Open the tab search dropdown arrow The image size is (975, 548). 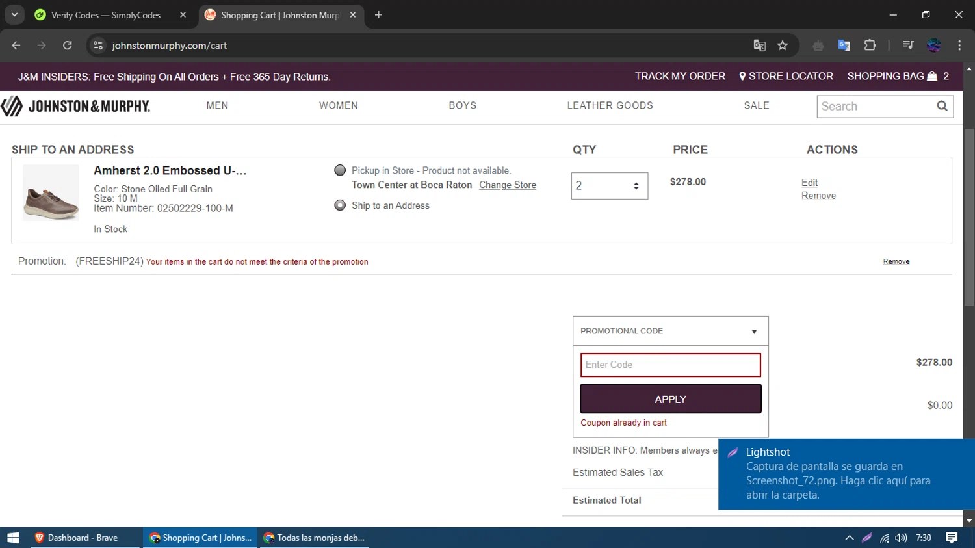pos(14,14)
